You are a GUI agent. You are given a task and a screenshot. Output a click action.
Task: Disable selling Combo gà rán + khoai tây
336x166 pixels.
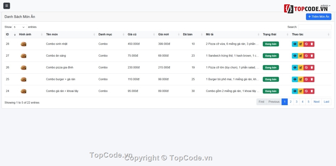(306, 91)
